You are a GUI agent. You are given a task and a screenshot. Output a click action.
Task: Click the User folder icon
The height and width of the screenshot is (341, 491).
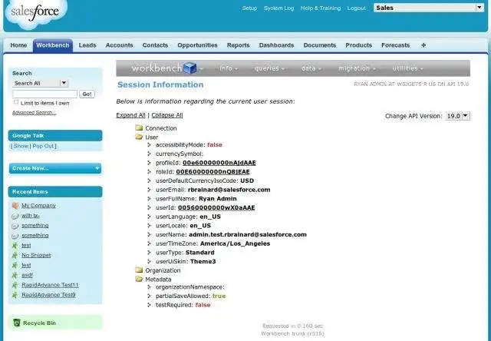click(x=139, y=137)
